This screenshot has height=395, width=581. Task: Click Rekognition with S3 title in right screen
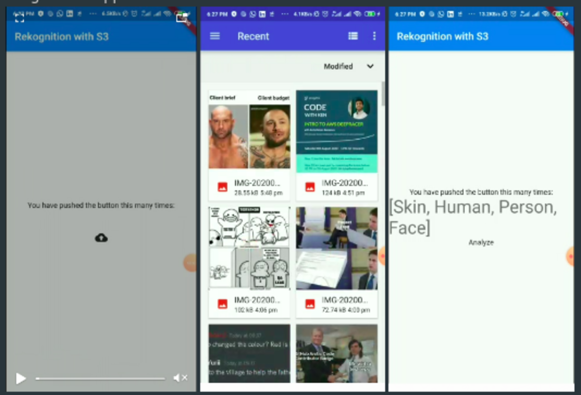coord(442,36)
